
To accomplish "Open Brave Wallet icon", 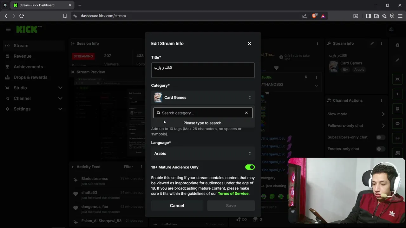I will click(377, 16).
